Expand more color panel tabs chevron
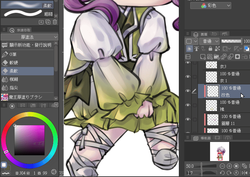 click(56, 105)
